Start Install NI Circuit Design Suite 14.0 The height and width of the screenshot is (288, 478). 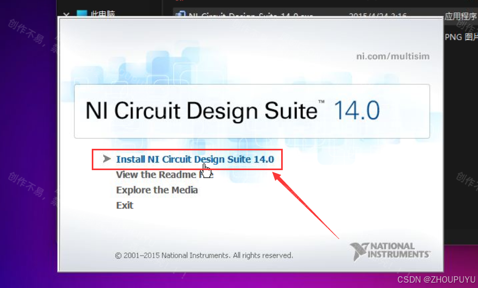[195, 159]
